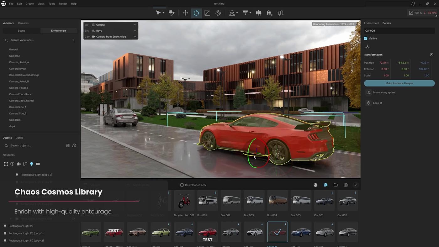Open the Camera from Street wide dropdown
The height and width of the screenshot is (247, 439).
tap(111, 37)
